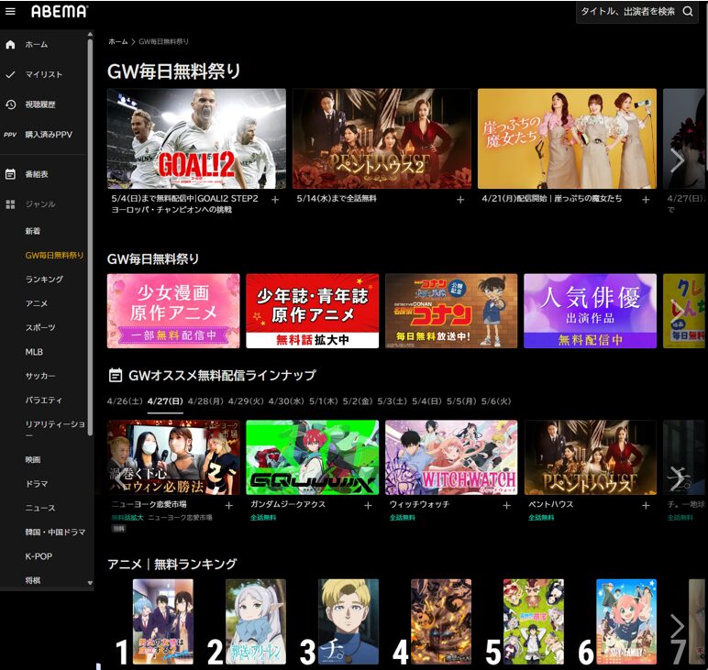This screenshot has height=670, width=708.
Task: Open WITCH WATCH lineup thumbnail
Action: [451, 457]
